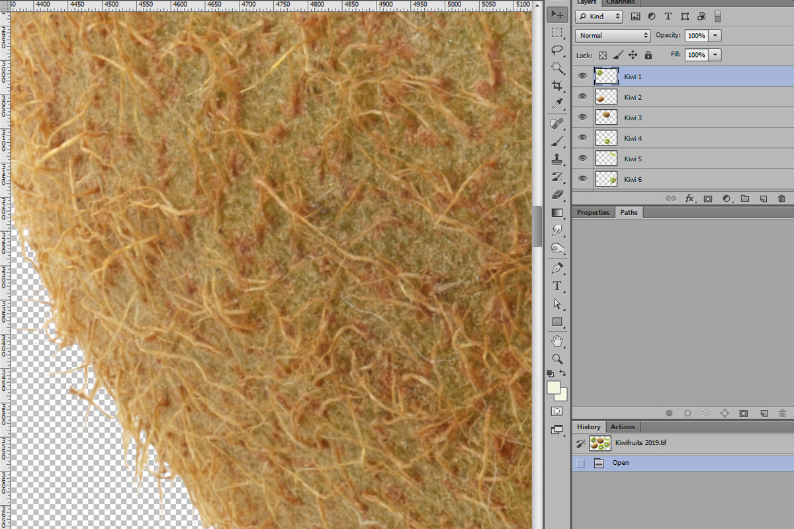794x529 pixels.
Task: Select the Gradient tool
Action: pos(558,213)
